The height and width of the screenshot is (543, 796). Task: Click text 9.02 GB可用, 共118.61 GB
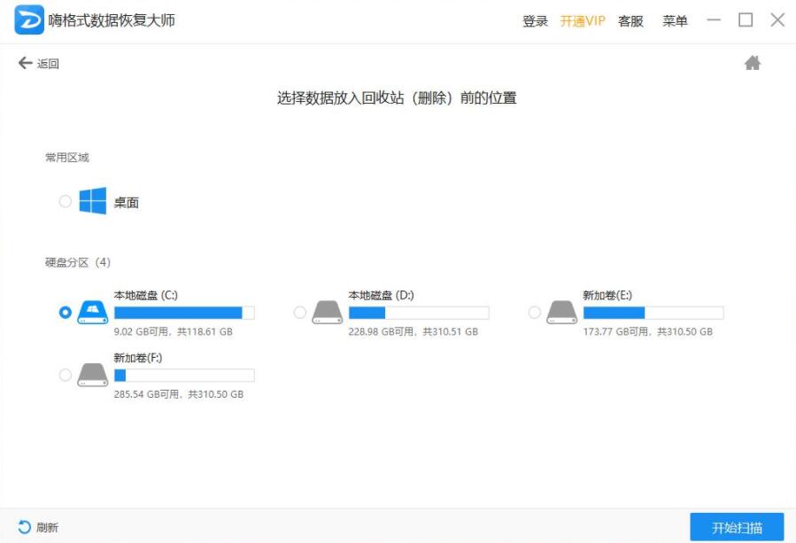coord(174,331)
